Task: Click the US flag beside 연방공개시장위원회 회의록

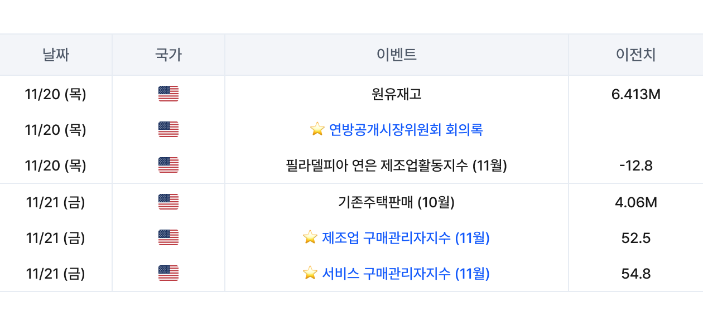Action: pos(168,130)
